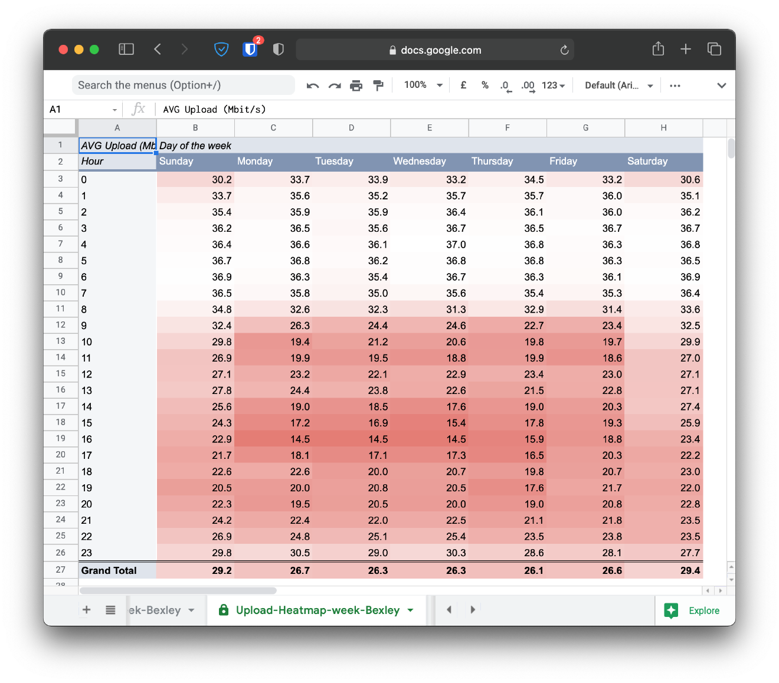Reload the page with the refresh icon
779x683 pixels.
(x=564, y=50)
